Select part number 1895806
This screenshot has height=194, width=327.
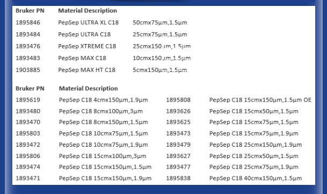click(x=28, y=156)
